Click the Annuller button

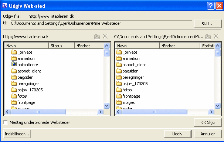point(208,134)
